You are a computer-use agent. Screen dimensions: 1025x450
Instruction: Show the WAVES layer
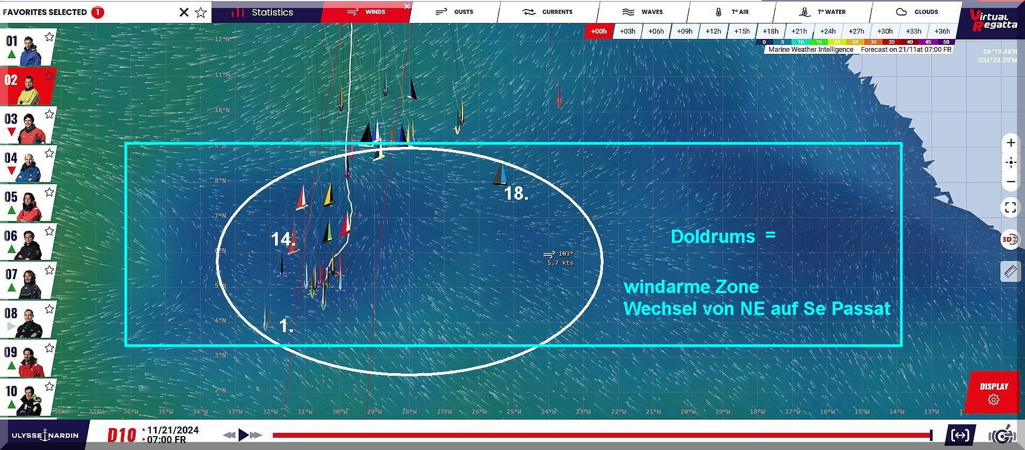click(x=643, y=12)
